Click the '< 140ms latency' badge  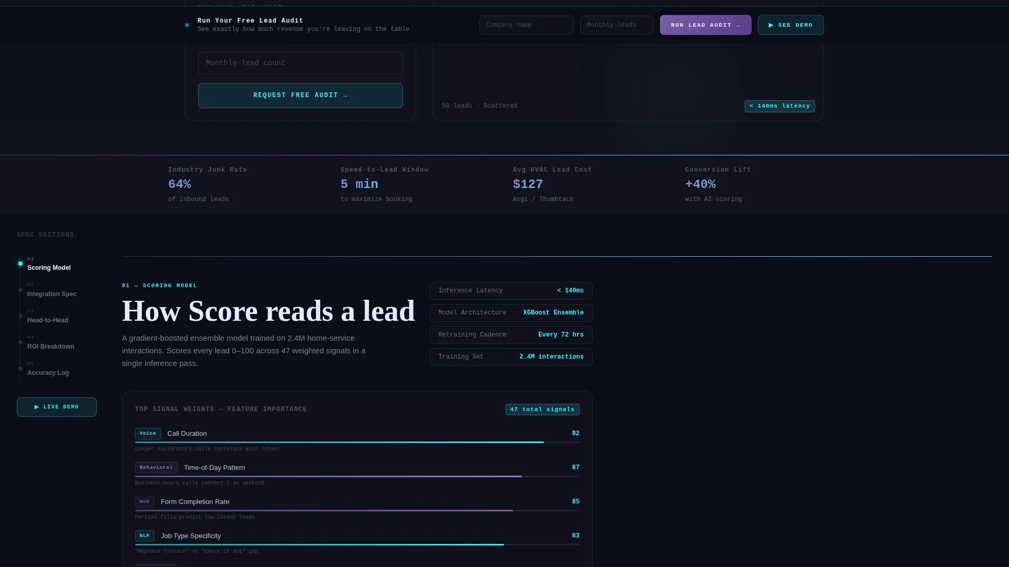click(779, 106)
